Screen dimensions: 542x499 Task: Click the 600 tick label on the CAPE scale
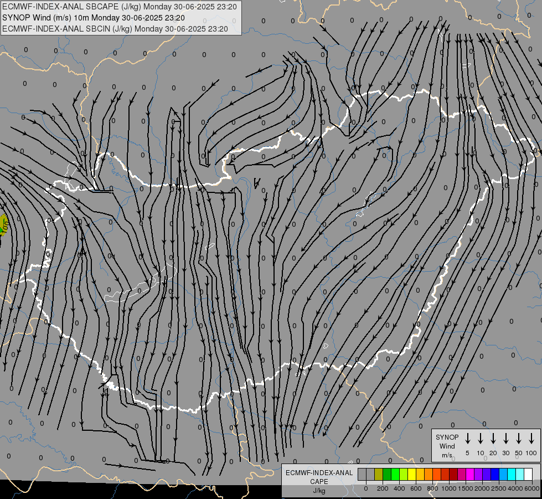pos(416,488)
